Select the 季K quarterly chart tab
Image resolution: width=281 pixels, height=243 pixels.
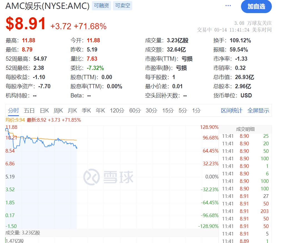(x=86, y=111)
